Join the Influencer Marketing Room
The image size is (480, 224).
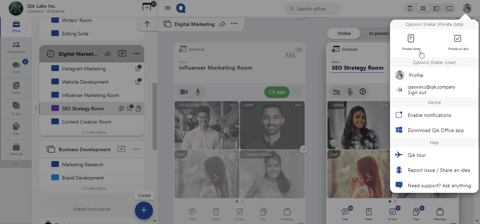[277, 92]
